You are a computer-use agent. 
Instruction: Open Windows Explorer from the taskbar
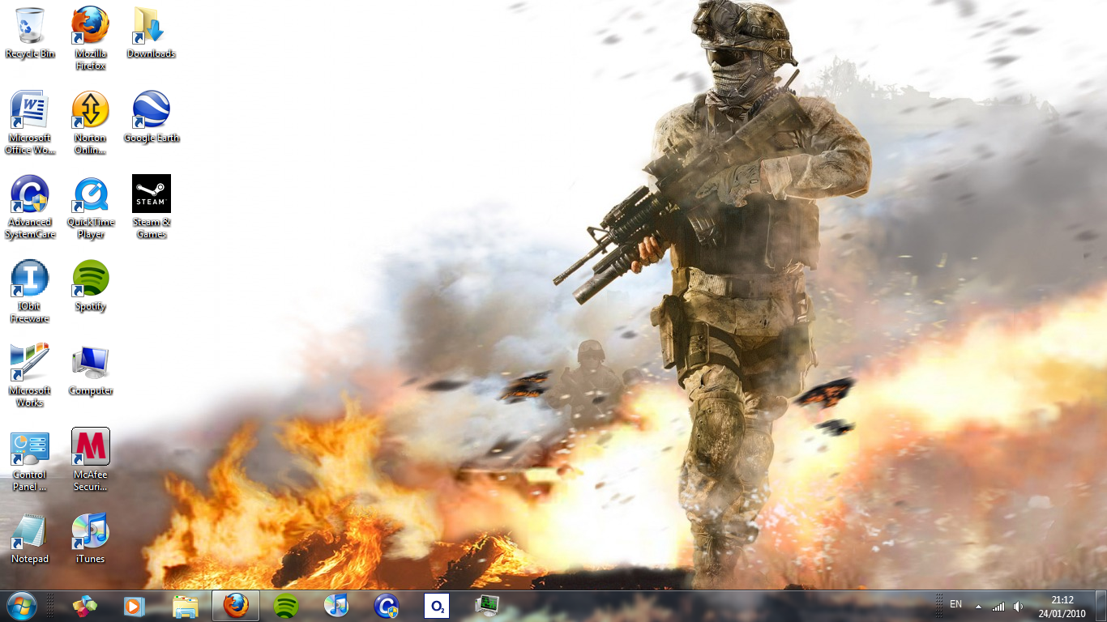(186, 606)
